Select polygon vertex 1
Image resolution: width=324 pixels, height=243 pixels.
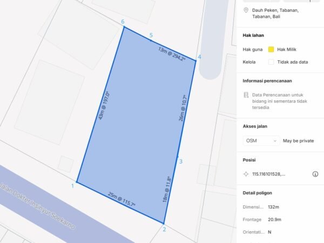[77, 182]
